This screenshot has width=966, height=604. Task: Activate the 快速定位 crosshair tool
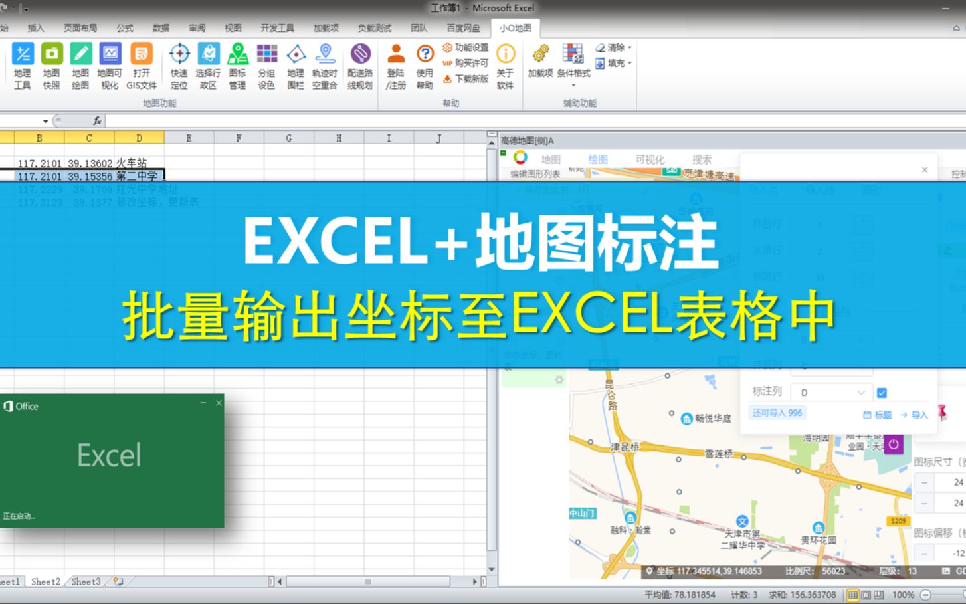[x=179, y=66]
